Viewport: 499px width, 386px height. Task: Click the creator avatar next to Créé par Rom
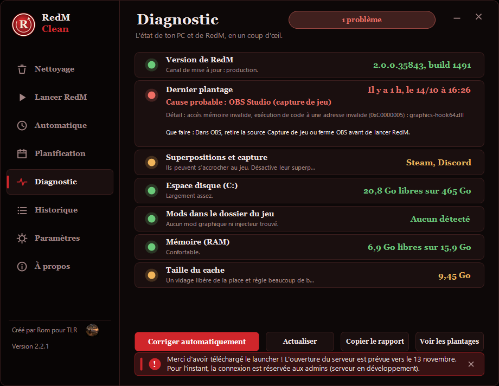(x=92, y=330)
